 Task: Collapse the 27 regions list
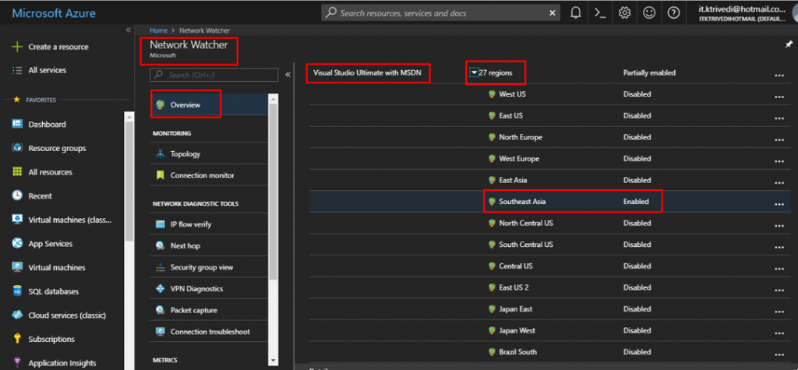(x=474, y=73)
